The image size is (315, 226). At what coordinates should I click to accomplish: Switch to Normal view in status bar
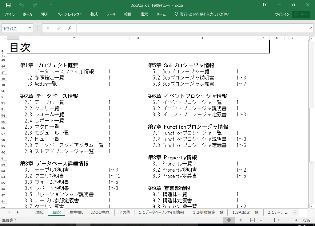[229, 220]
